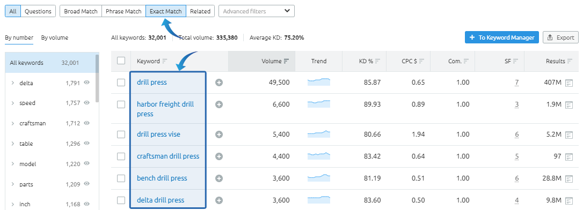Click the Export button
This screenshot has width=583, height=210.
click(x=560, y=37)
